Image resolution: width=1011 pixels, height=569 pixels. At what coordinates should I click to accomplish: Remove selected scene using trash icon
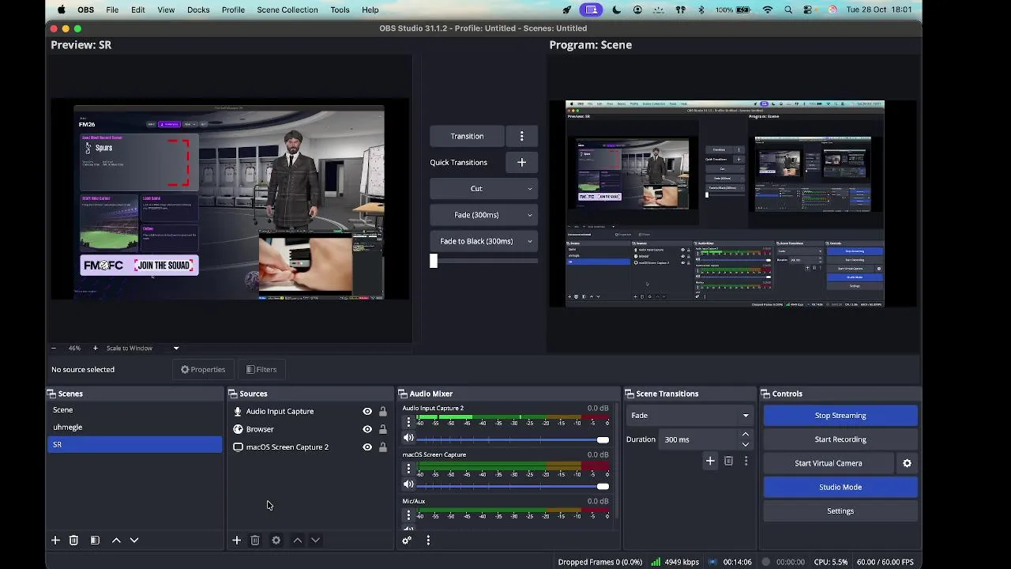[x=73, y=540]
